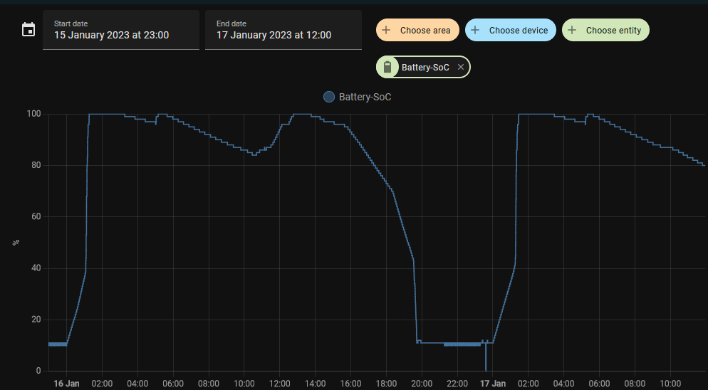Select the Battery-SoC chip label
The image size is (708, 390).
pyautogui.click(x=425, y=68)
